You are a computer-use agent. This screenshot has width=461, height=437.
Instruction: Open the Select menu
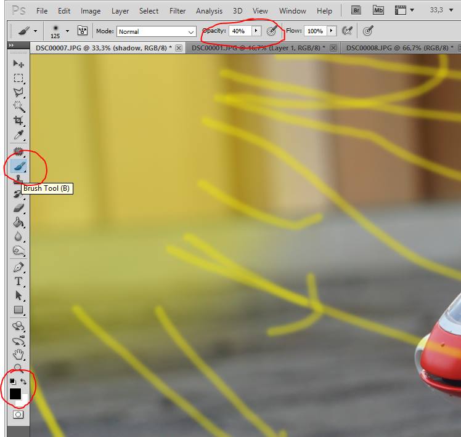(149, 11)
